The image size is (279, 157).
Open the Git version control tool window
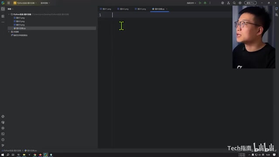pos(3,145)
